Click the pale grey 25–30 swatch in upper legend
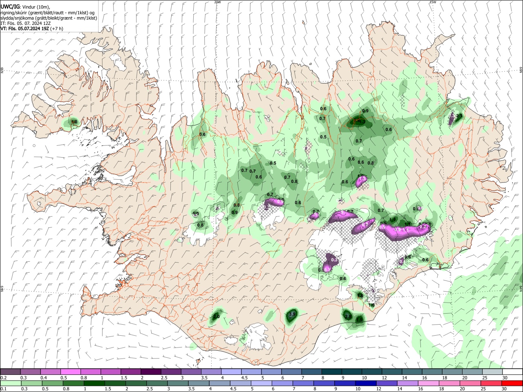 492,372
